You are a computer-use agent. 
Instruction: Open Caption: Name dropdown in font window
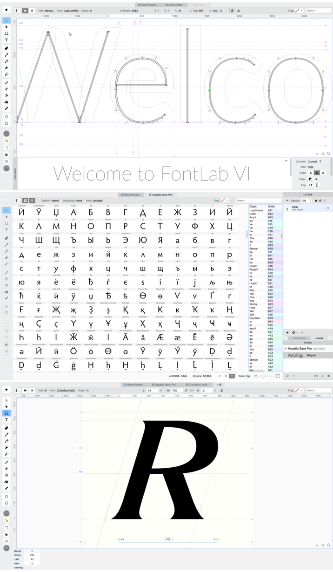tap(55, 201)
